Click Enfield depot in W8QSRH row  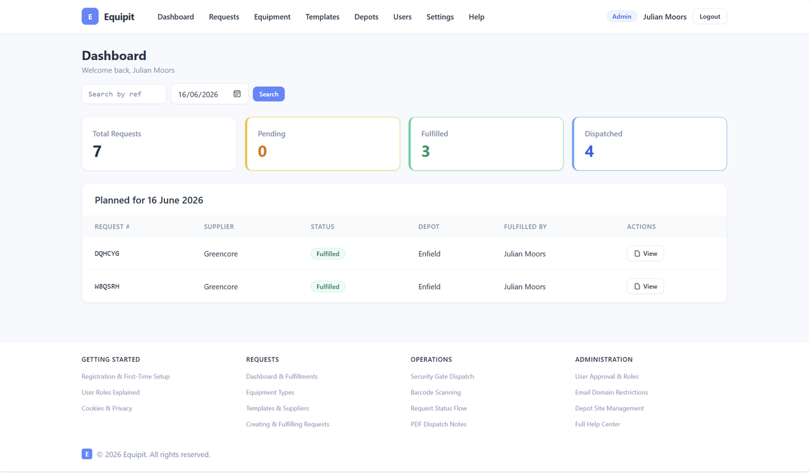click(x=429, y=287)
